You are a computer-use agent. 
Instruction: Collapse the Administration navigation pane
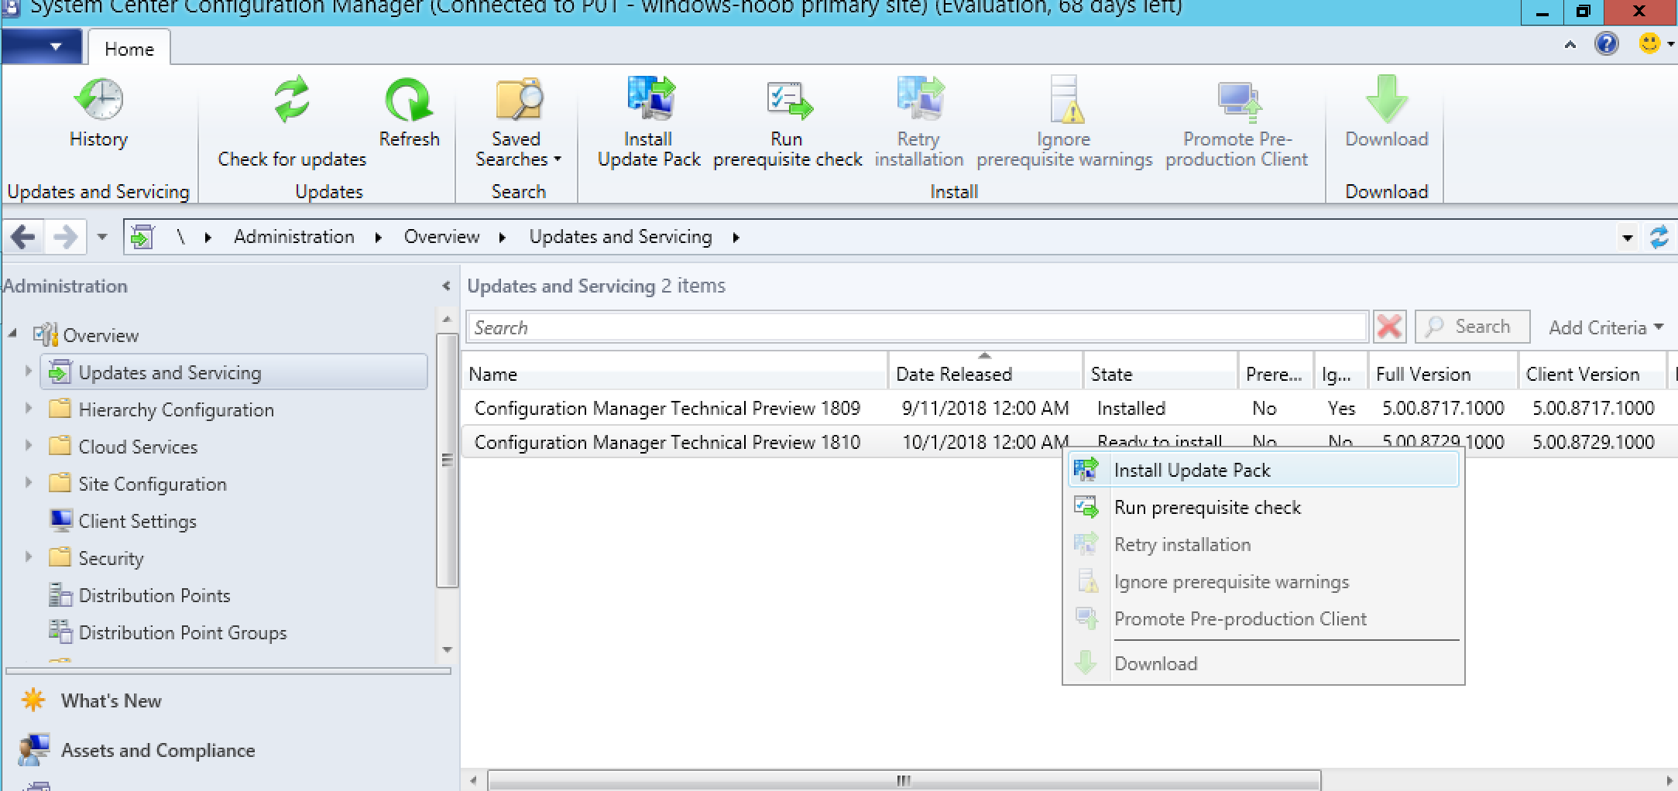point(446,286)
